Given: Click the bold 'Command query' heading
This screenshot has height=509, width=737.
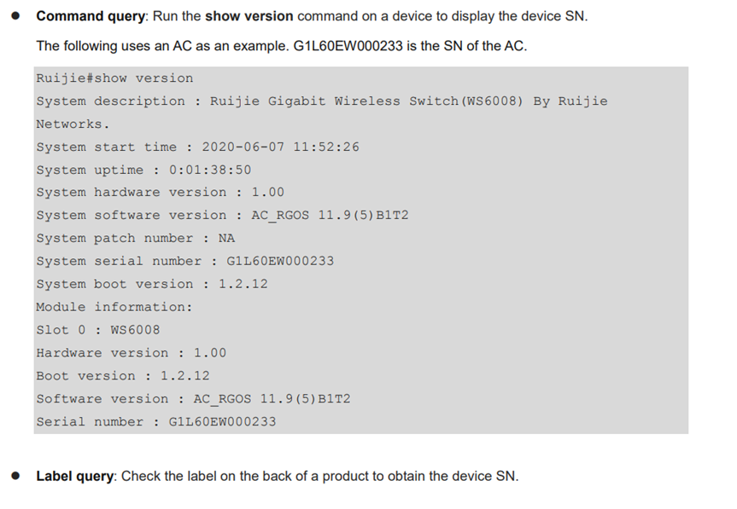Looking at the screenshot, I should click(x=91, y=16).
